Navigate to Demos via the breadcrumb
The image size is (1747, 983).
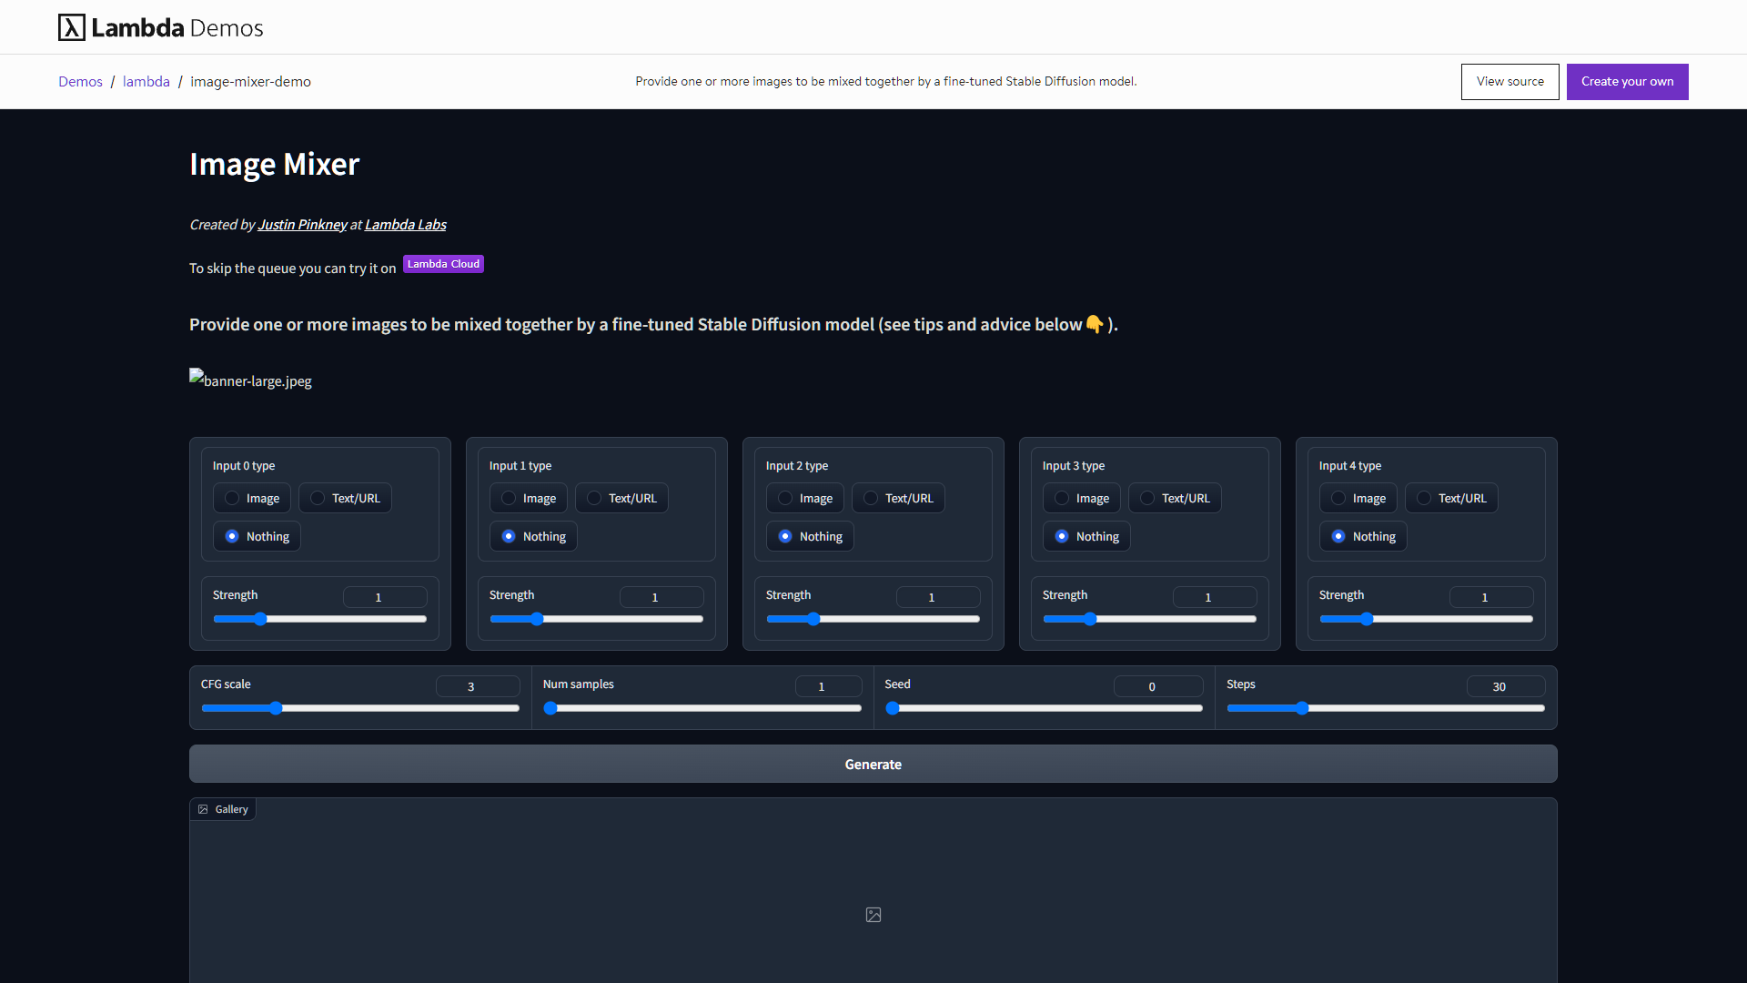coord(80,81)
